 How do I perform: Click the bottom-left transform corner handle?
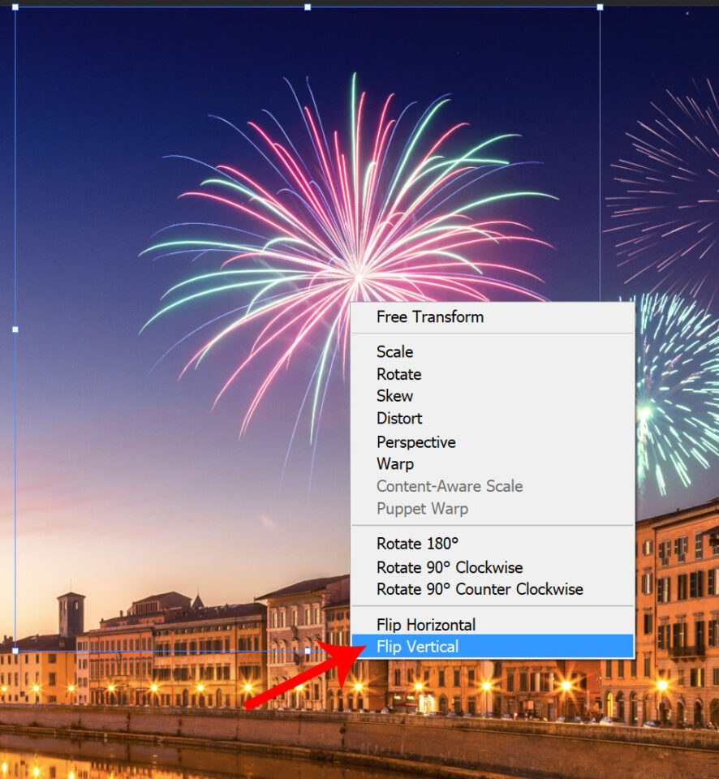coord(15,651)
